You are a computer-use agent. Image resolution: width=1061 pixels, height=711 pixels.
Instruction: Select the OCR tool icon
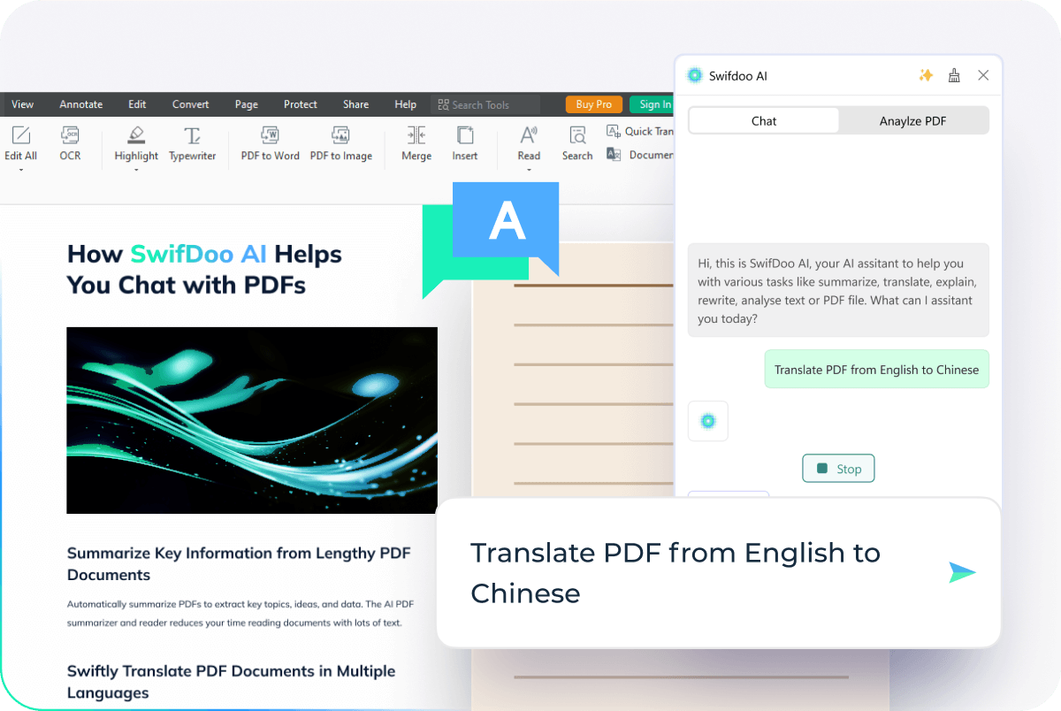tap(70, 135)
